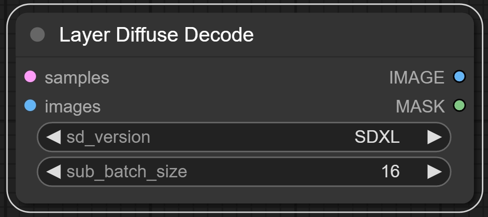Click the green MASK output socket
Screen dimensions: 488x217
pyautogui.click(x=459, y=106)
